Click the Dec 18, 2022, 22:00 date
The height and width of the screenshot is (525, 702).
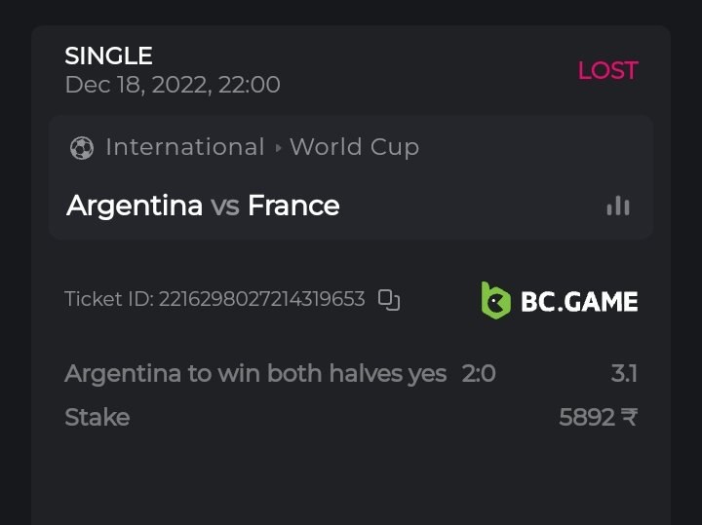coord(173,85)
